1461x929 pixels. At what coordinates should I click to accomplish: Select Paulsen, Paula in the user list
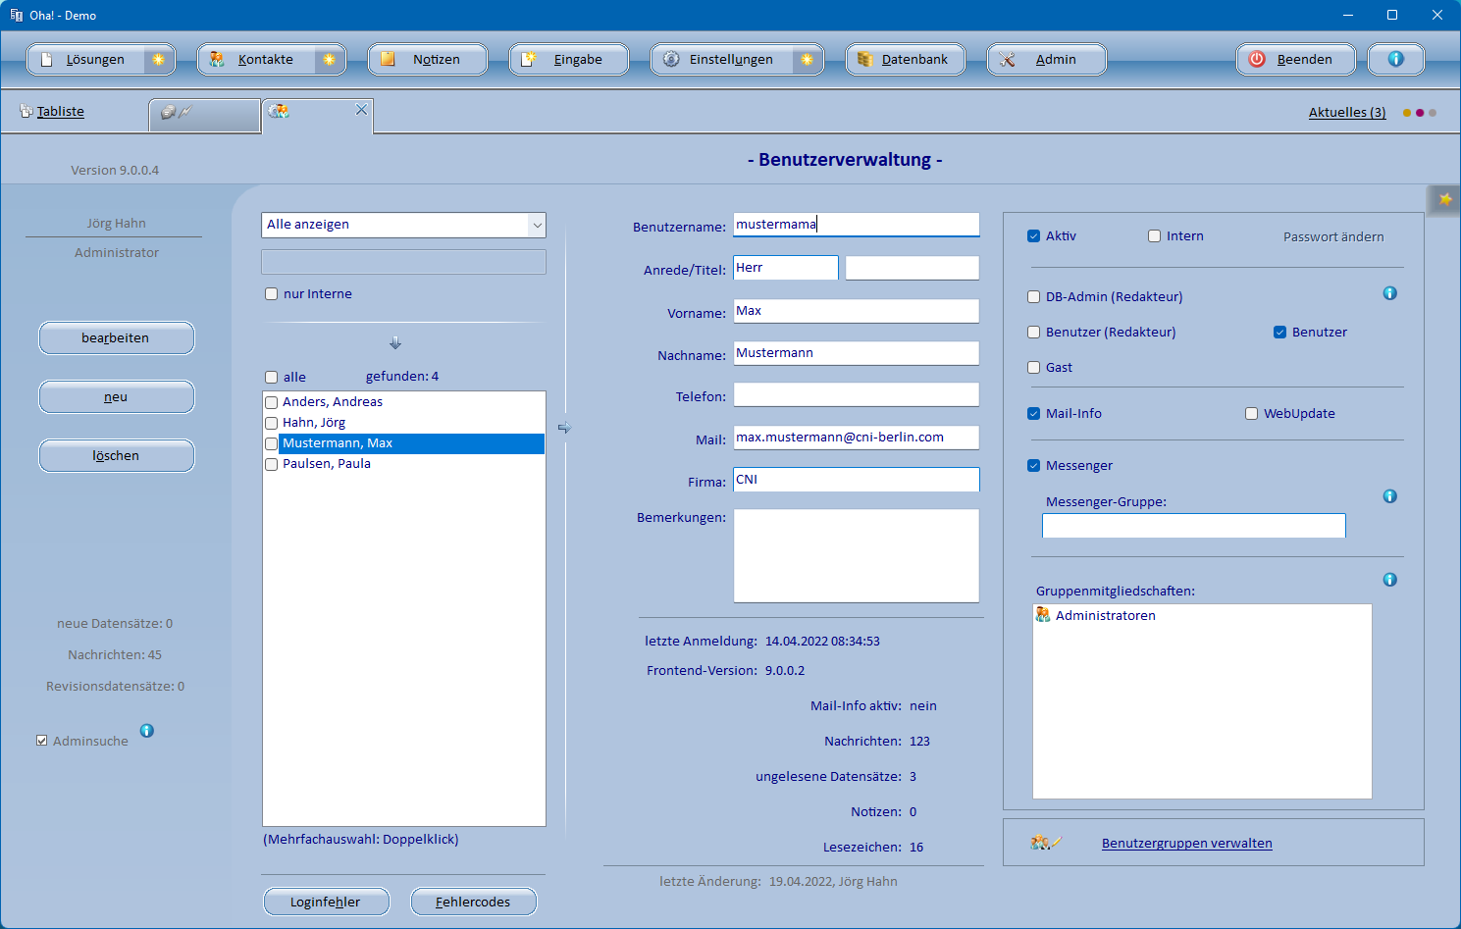[327, 464]
